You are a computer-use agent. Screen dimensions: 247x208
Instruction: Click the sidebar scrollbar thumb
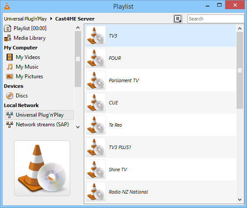tap(78, 59)
